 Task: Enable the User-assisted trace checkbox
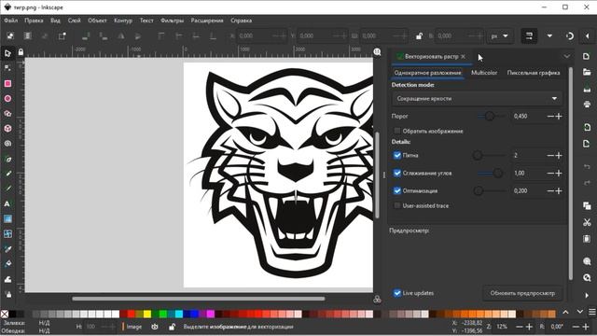click(397, 205)
